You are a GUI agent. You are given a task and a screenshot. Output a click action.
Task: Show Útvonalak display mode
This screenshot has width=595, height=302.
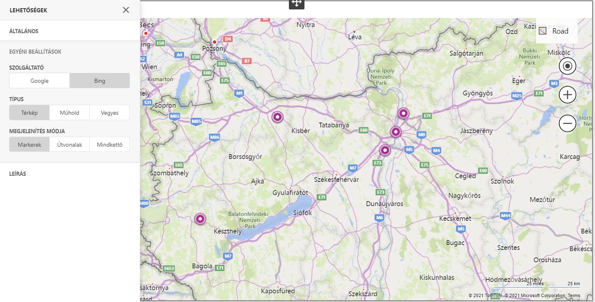(70, 145)
